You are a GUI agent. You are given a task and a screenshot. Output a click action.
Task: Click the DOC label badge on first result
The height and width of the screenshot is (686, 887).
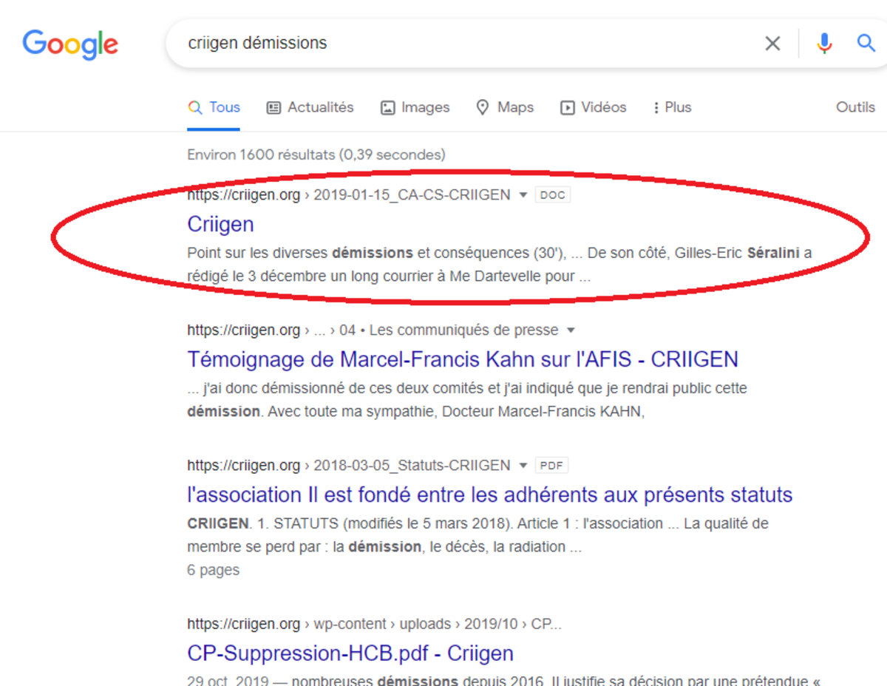click(x=553, y=195)
